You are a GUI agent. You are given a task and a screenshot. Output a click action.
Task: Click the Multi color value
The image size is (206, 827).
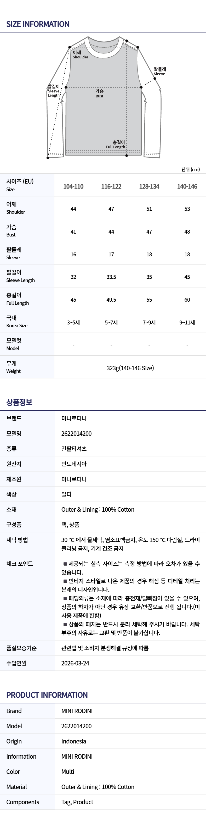(x=68, y=771)
